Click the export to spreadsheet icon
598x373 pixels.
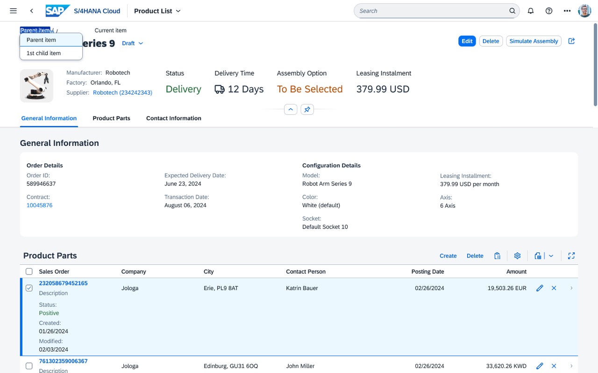[x=538, y=256]
